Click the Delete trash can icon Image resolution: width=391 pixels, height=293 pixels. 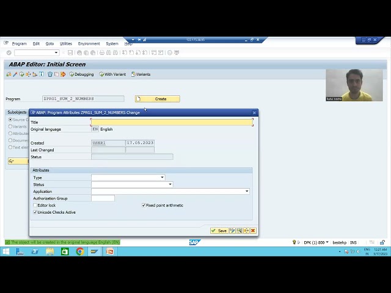[50, 74]
